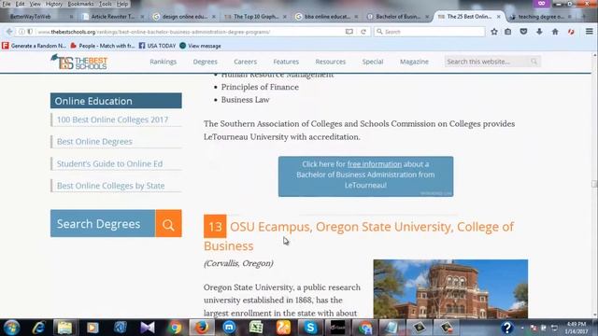Image resolution: width=598 pixels, height=336 pixels.
Task: Expand the Resources site menu
Action: tap(331, 62)
